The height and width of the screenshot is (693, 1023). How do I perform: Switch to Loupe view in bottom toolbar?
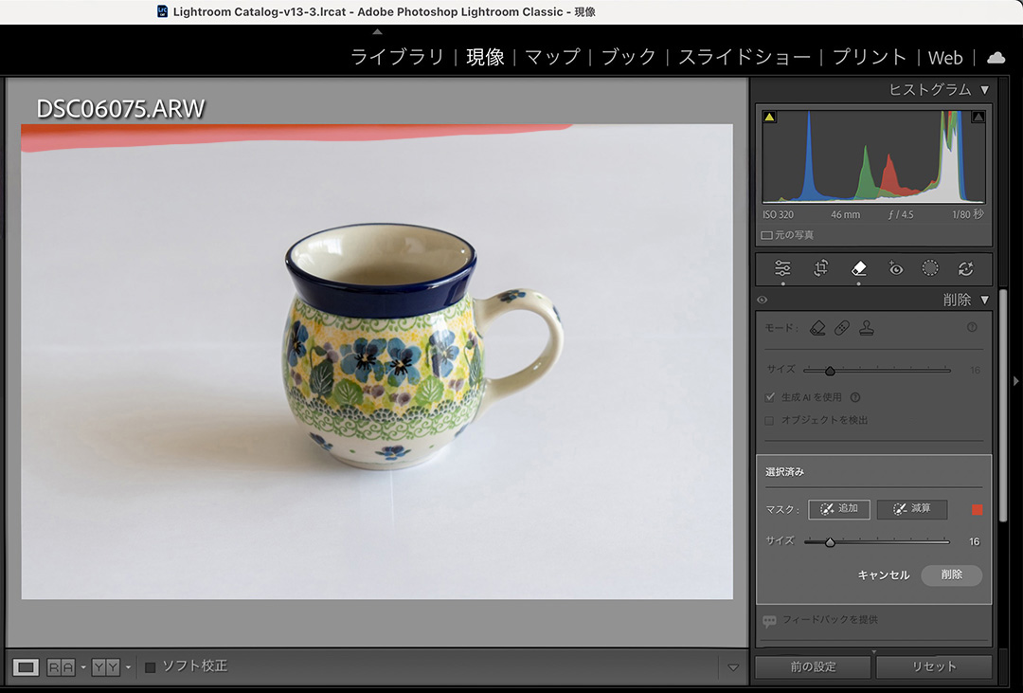[27, 666]
